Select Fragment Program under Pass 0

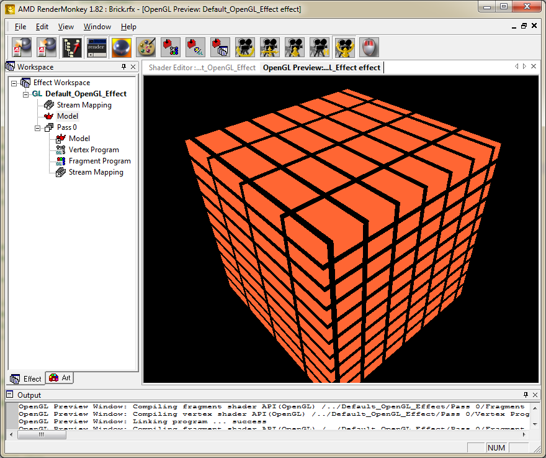pos(98,160)
